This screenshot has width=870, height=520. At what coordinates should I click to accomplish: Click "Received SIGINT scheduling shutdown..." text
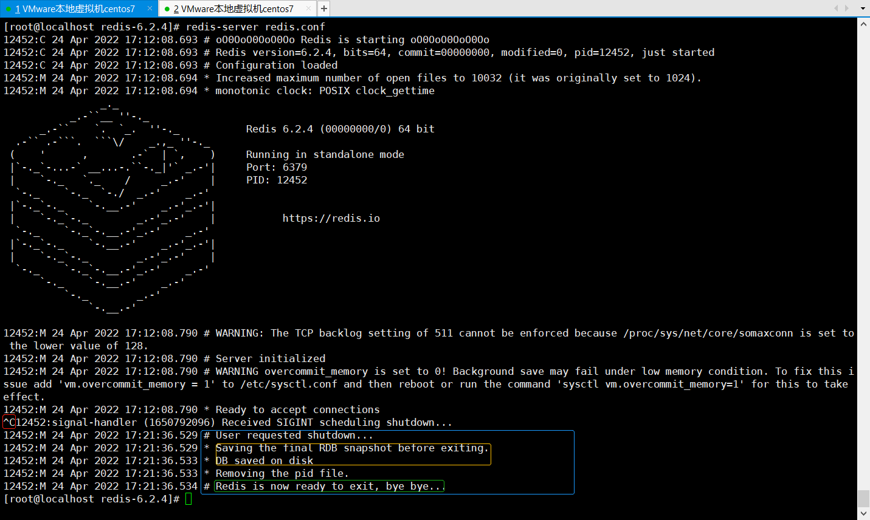pos(337,423)
